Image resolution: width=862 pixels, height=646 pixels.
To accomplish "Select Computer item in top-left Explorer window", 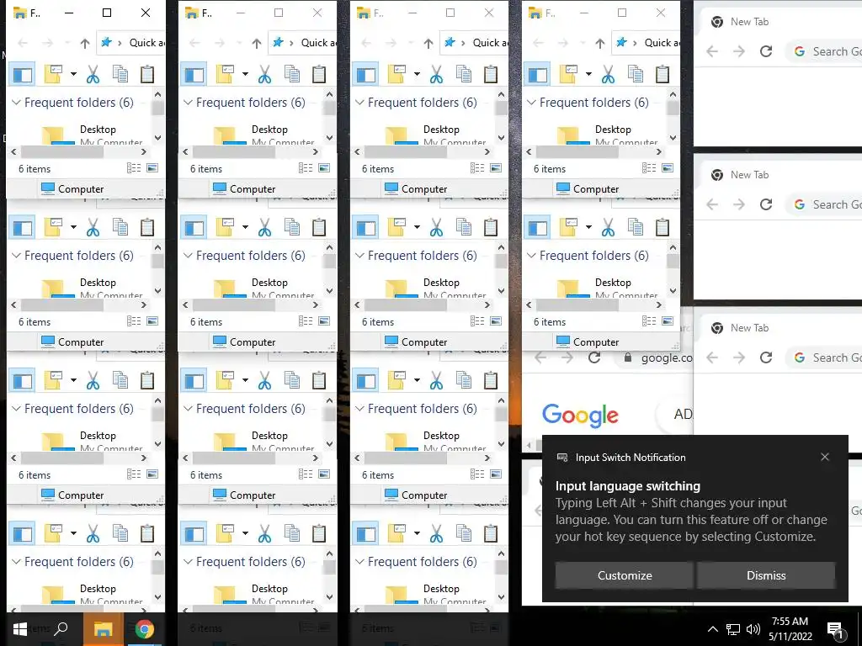I will (x=72, y=189).
